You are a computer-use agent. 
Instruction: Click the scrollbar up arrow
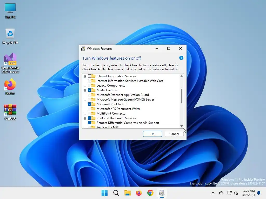182,76
